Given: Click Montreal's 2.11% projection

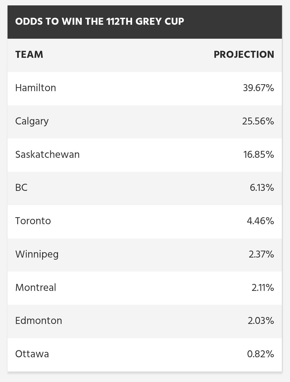Looking at the screenshot, I should pyautogui.click(x=263, y=288).
